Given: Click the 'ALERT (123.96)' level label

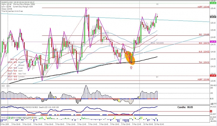Looking at the screenshot, I should coord(203,79).
